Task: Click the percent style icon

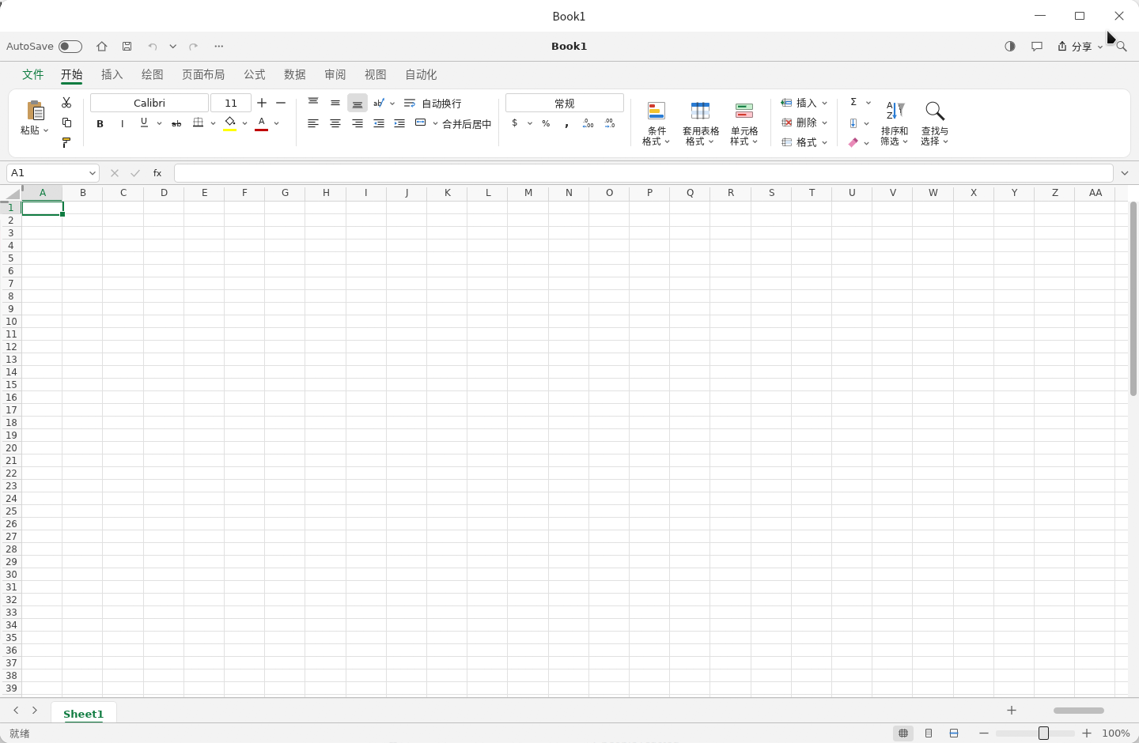Action: (546, 123)
